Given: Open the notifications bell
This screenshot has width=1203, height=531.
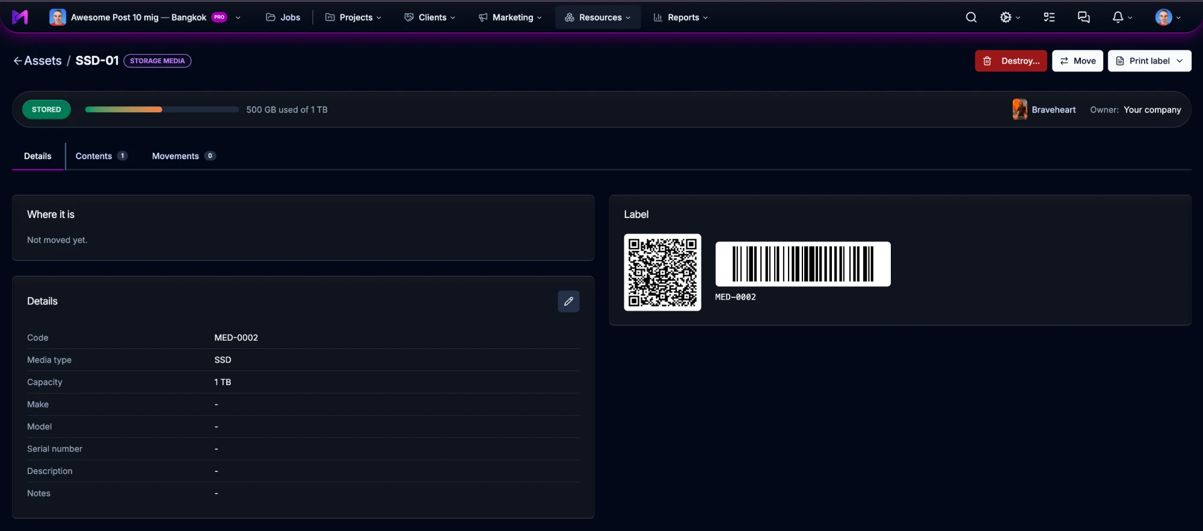Looking at the screenshot, I should click(1118, 17).
